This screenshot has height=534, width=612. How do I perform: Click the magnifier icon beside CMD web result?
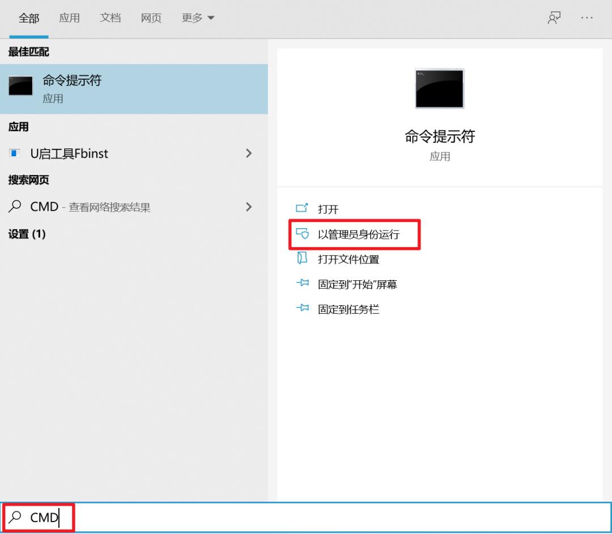14,207
